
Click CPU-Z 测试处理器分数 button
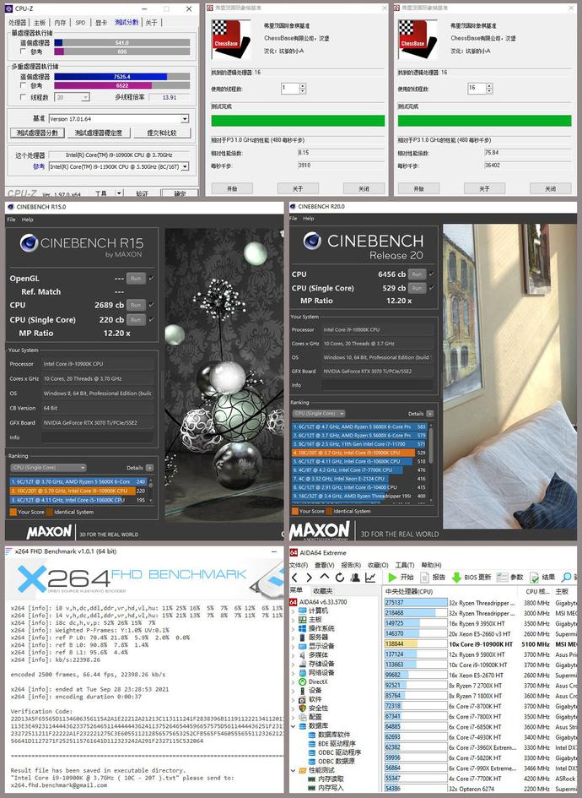[x=37, y=133]
